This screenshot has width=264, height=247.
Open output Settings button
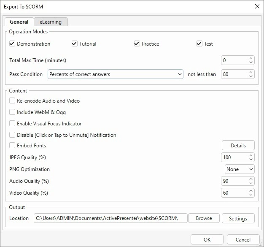[238, 219]
